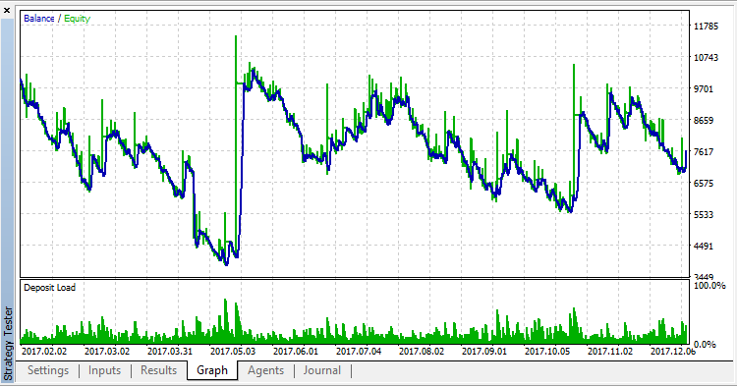Switch to the Settings tab

pyautogui.click(x=48, y=370)
